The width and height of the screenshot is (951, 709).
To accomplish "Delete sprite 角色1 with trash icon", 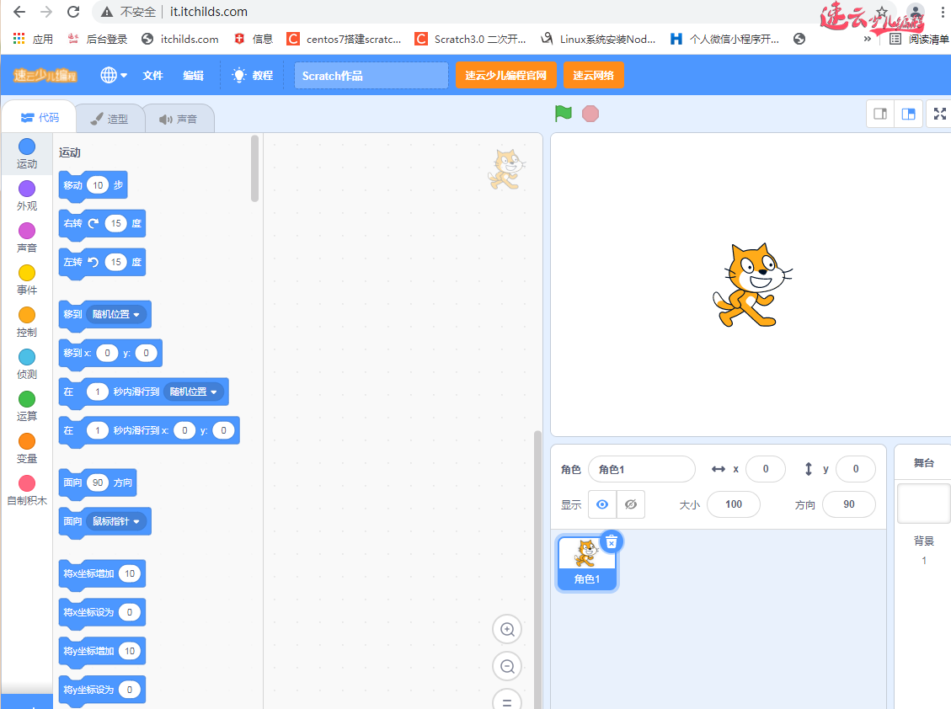I will coord(612,541).
